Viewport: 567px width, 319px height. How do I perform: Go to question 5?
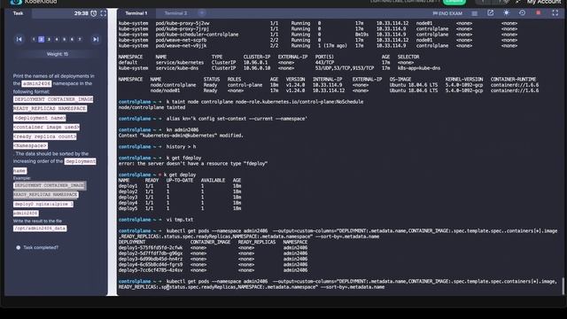point(65,39)
